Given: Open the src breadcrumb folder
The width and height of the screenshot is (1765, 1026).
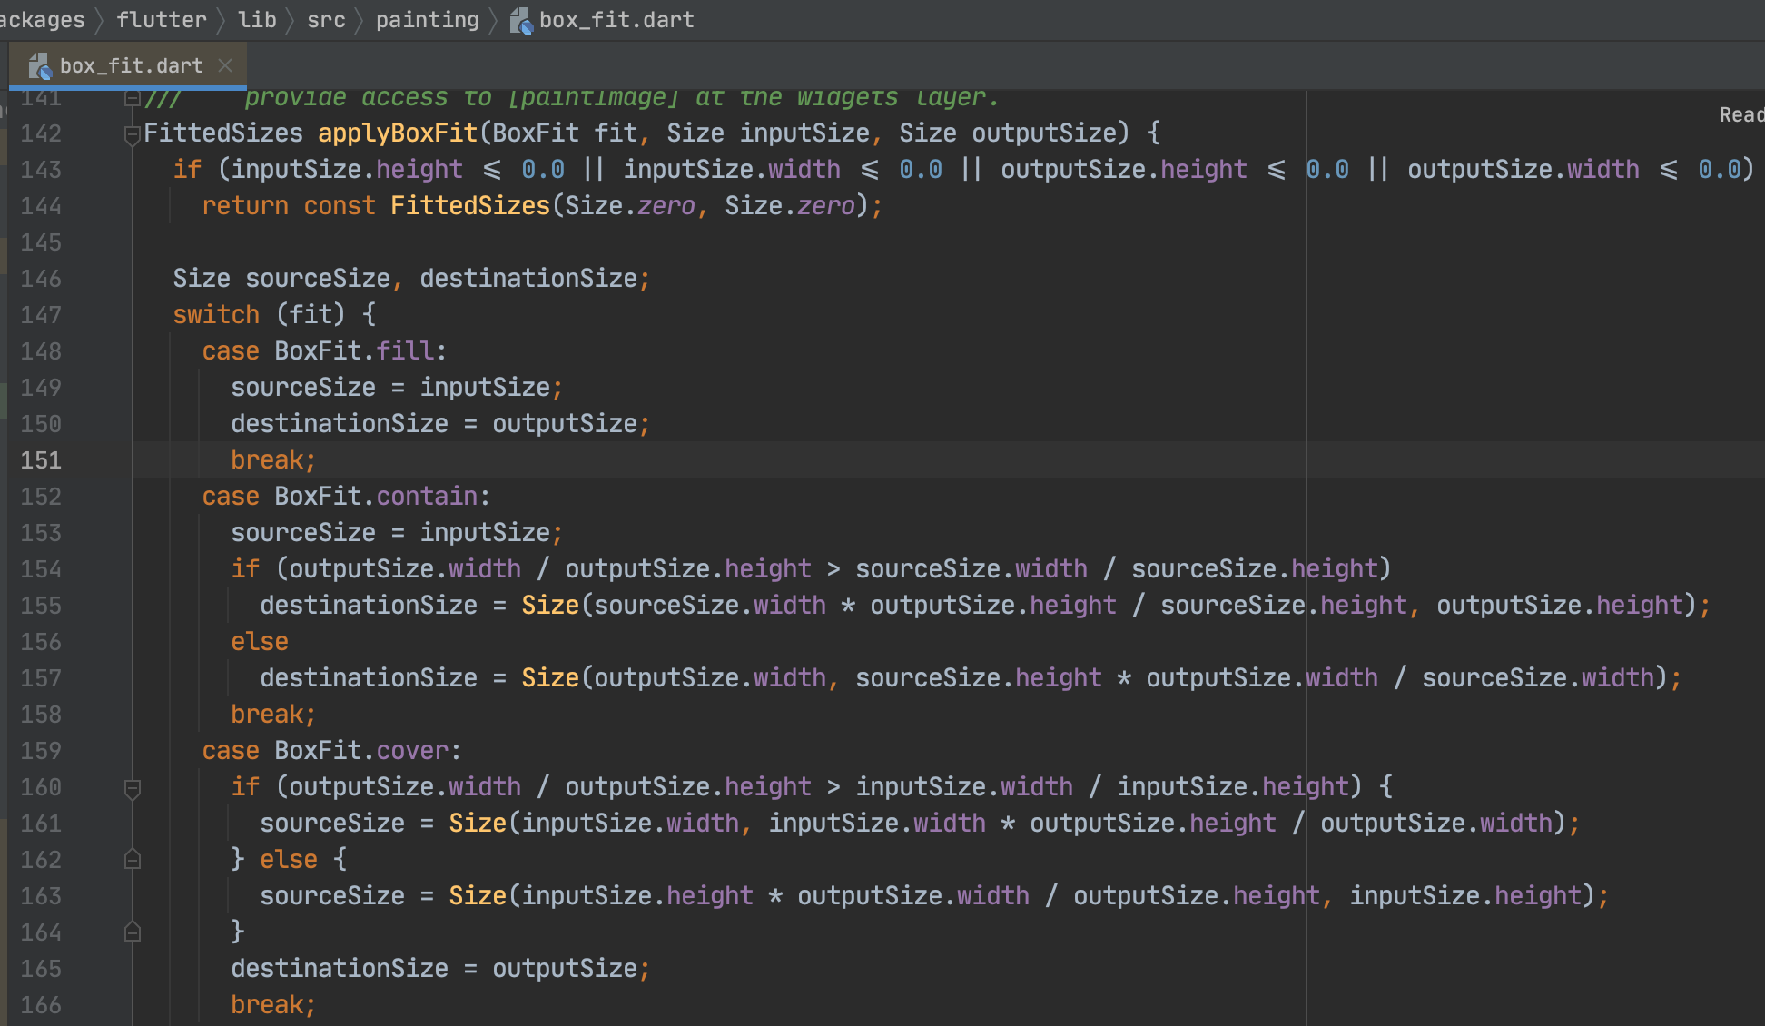Looking at the screenshot, I should coord(326,20).
